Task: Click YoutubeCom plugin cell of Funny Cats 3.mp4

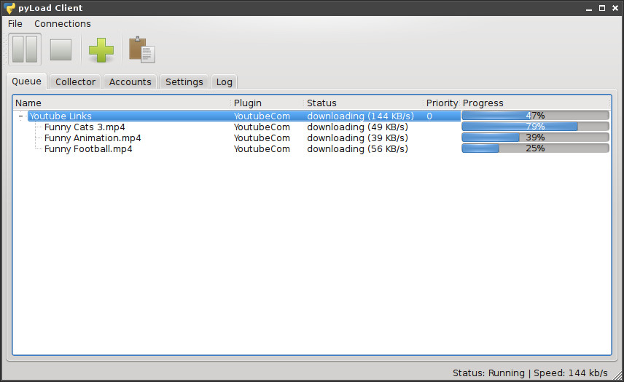Action: tap(262, 127)
